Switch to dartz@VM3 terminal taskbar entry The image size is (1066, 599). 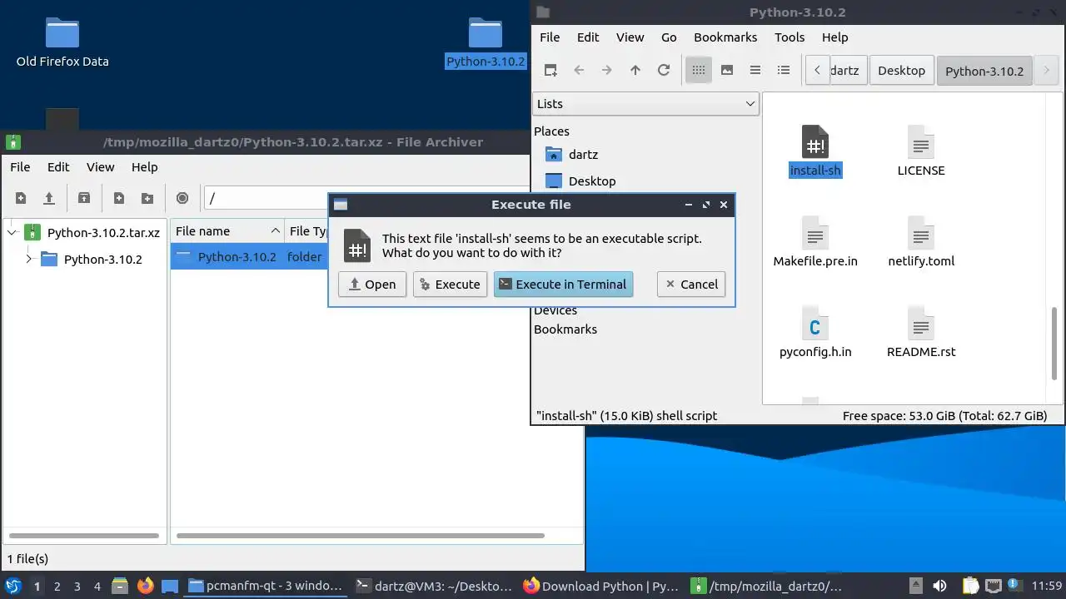[x=433, y=586]
